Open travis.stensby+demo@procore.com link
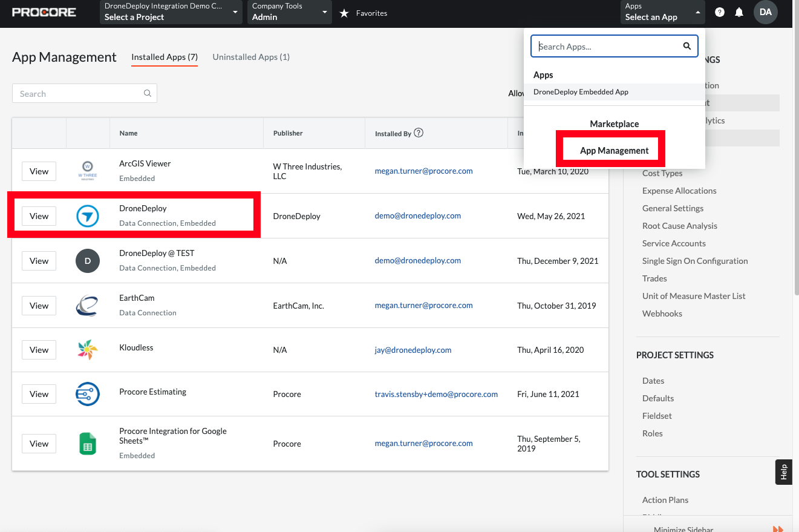The height and width of the screenshot is (532, 799). (x=436, y=394)
